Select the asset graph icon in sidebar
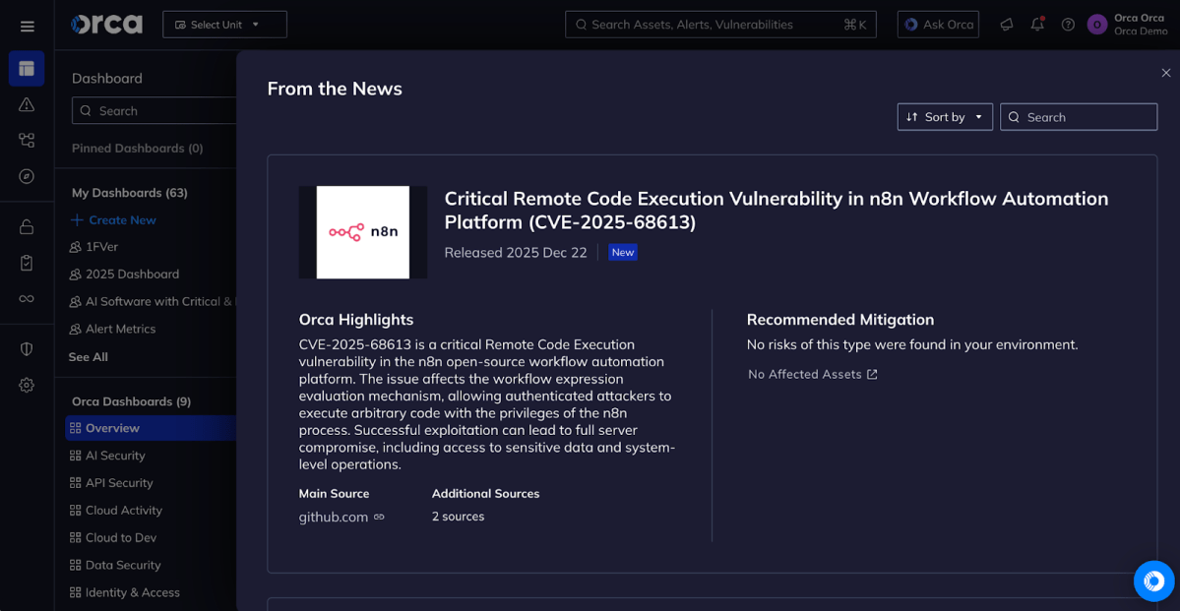Screen dimensions: 1180x611 (27, 140)
